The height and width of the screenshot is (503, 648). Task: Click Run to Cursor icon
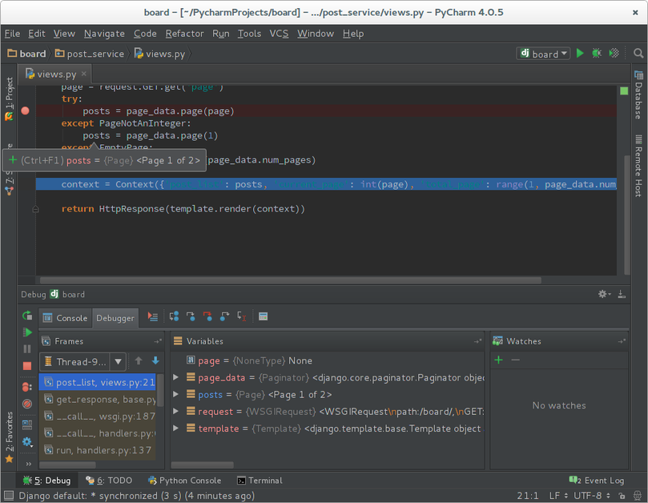pos(242,316)
